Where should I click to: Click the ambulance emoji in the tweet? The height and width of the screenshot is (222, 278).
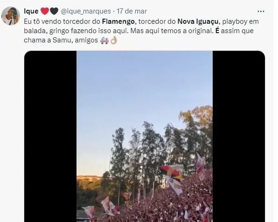[104, 40]
